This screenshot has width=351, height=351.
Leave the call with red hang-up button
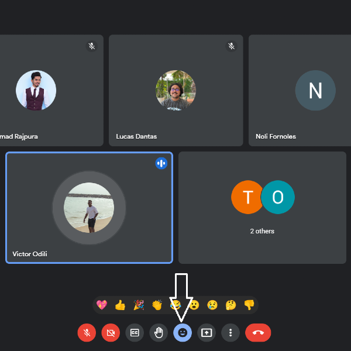(x=258, y=333)
